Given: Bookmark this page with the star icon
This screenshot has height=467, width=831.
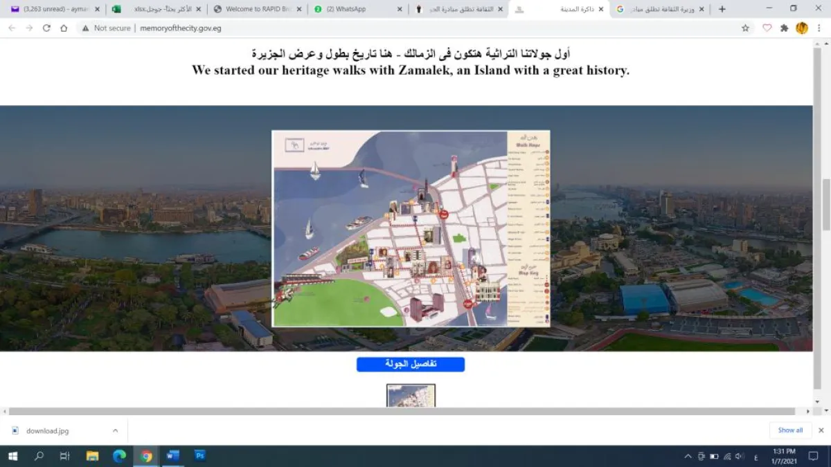Looking at the screenshot, I should click(745, 28).
